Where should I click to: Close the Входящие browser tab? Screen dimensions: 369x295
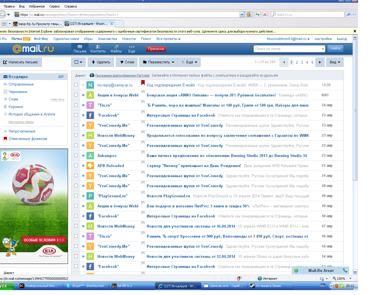[112, 24]
